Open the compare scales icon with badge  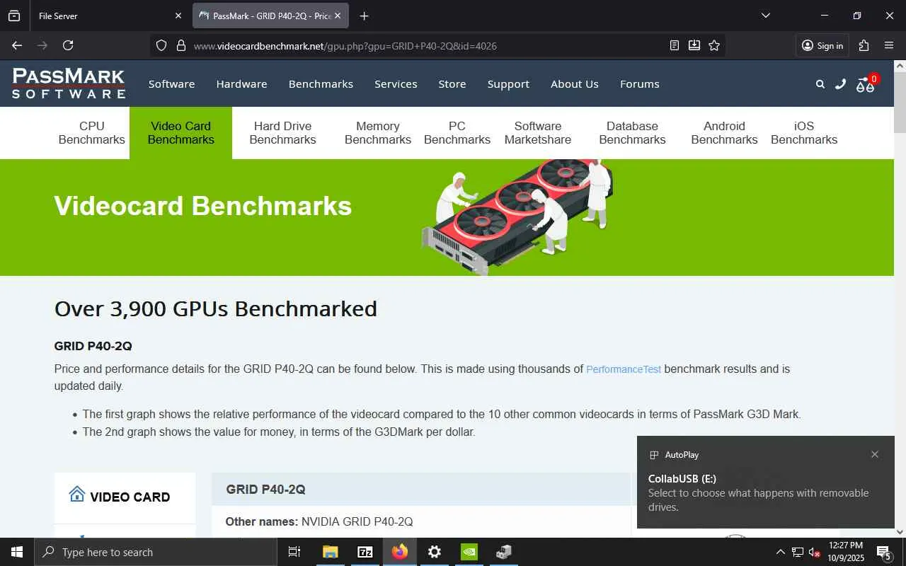coord(866,83)
